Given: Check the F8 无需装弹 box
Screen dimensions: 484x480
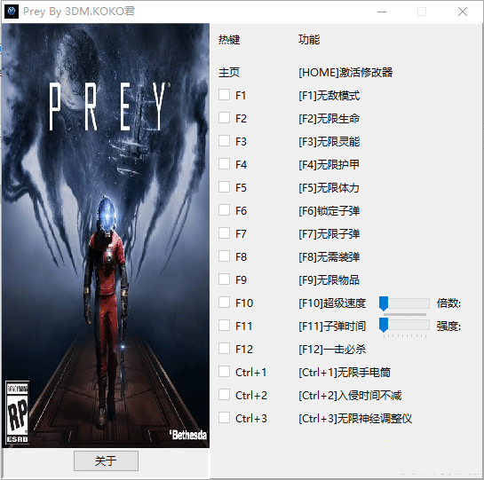Looking at the screenshot, I should point(224,256).
